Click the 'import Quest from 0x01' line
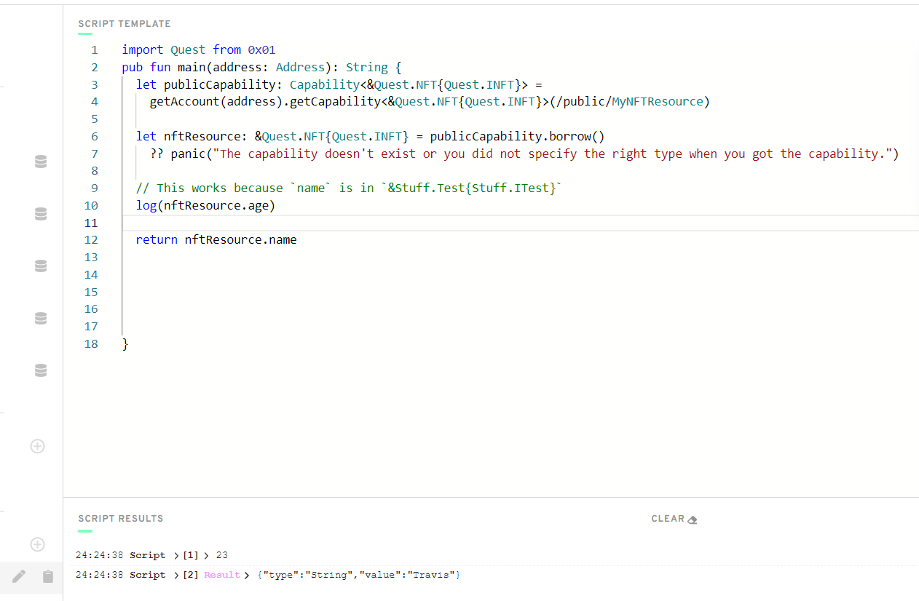919x601 pixels. pos(199,49)
